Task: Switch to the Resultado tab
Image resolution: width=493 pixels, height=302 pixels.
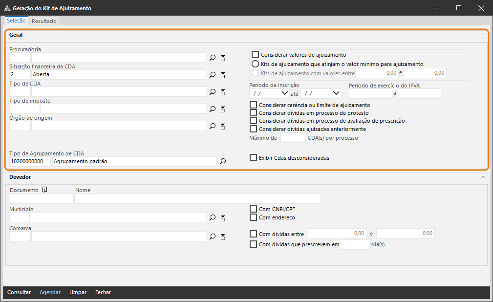Action: pos(44,21)
